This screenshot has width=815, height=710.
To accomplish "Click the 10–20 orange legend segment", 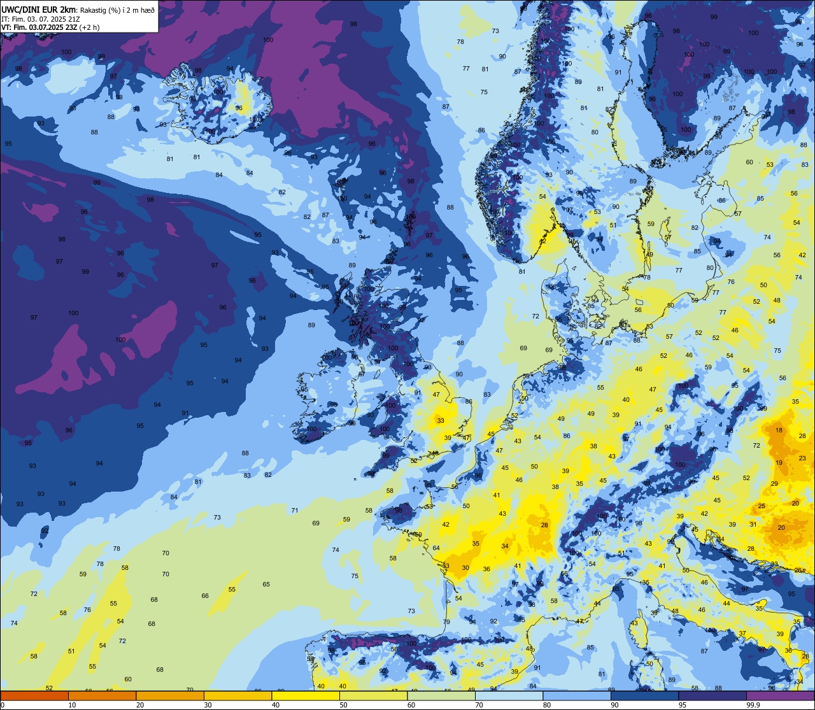I will [x=102, y=696].
